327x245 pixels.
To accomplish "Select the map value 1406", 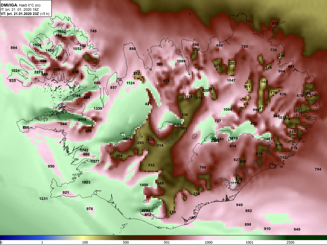I will pos(144,185).
